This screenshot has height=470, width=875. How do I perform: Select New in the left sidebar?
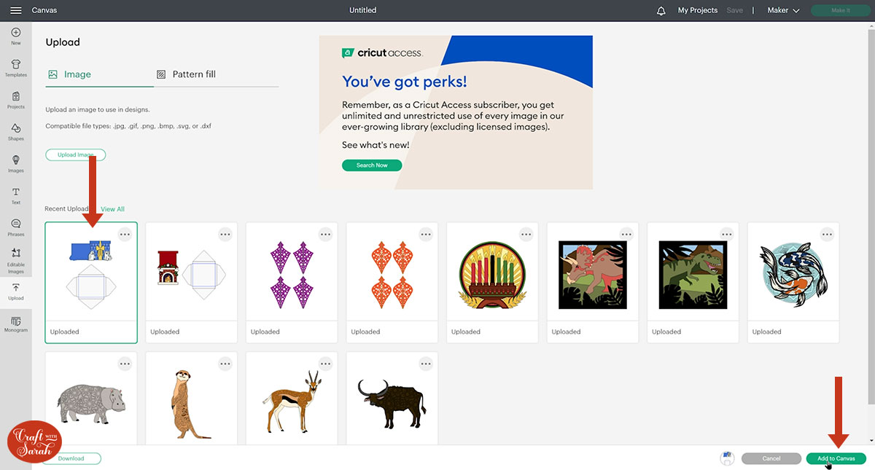pyautogui.click(x=15, y=36)
